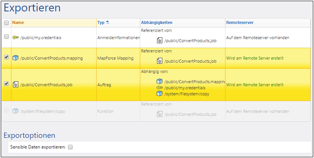Check the /public/my.credentials row checkbox
Viewport: 314px width, 158px height.
[x=6, y=37]
